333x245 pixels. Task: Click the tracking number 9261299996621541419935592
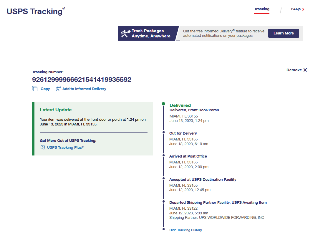pos(82,80)
